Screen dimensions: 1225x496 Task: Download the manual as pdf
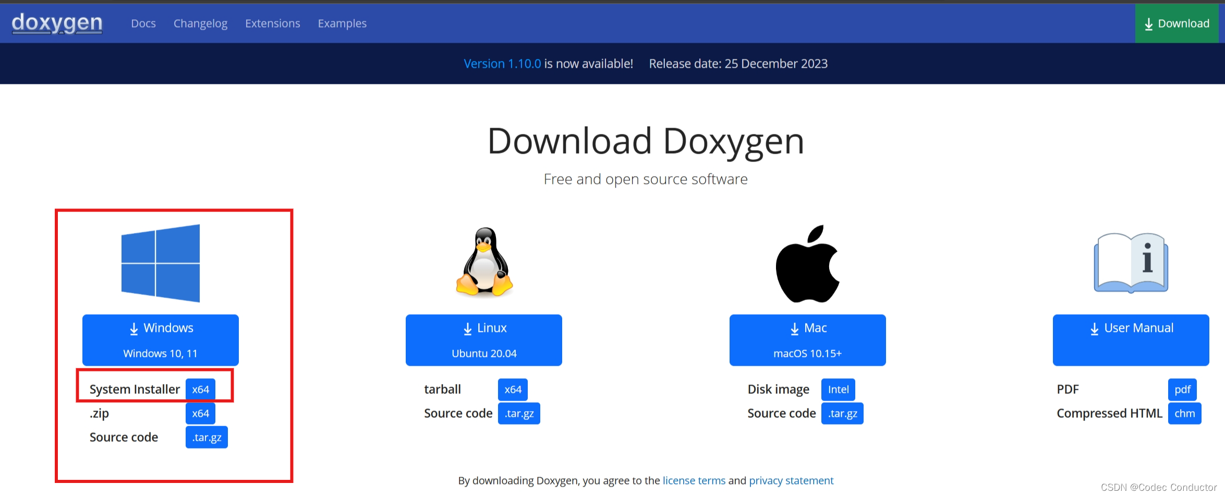[1182, 389]
